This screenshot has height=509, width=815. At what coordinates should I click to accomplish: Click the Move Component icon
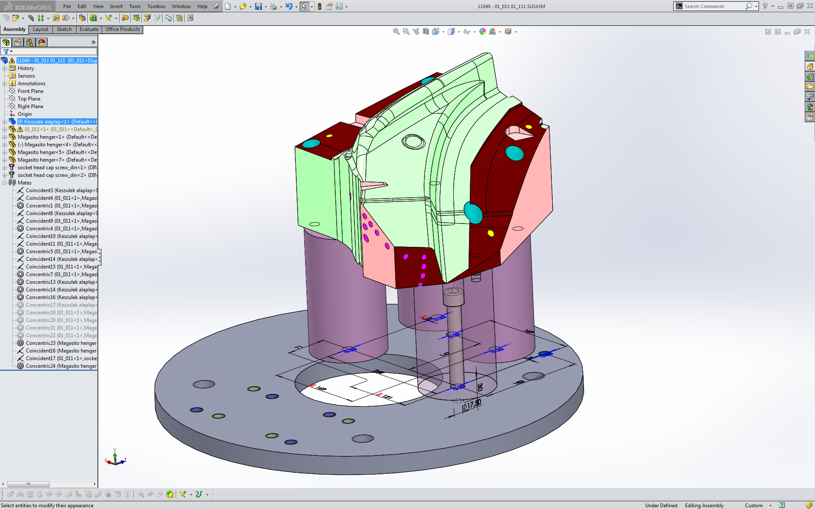pyautogui.click(x=66, y=18)
